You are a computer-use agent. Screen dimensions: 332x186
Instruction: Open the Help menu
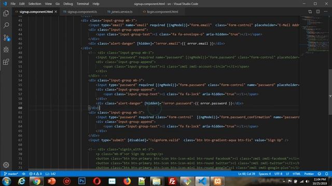96,4
